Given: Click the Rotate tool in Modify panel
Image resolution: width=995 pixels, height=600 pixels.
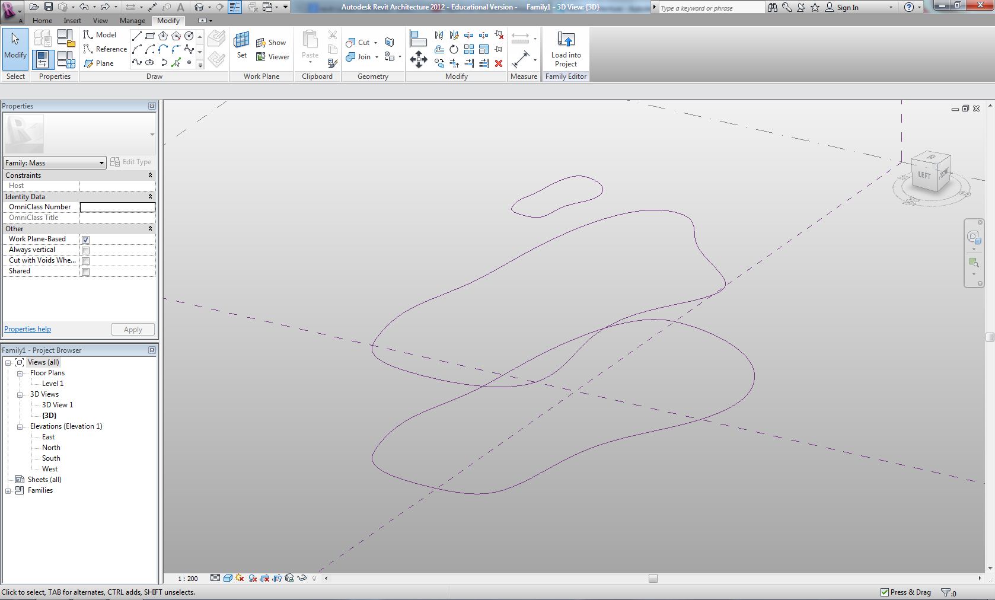Looking at the screenshot, I should click(454, 49).
